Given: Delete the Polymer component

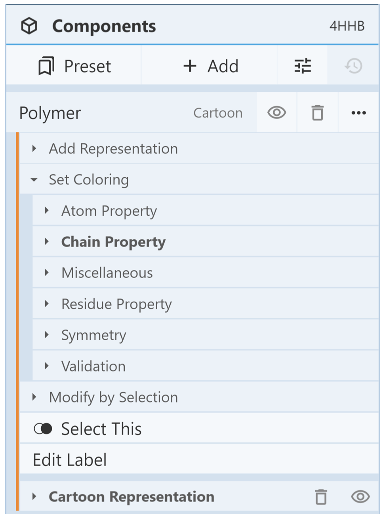Looking at the screenshot, I should tap(317, 113).
